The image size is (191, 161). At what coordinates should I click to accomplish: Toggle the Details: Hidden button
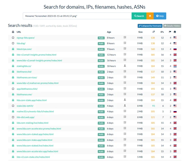[172, 26]
